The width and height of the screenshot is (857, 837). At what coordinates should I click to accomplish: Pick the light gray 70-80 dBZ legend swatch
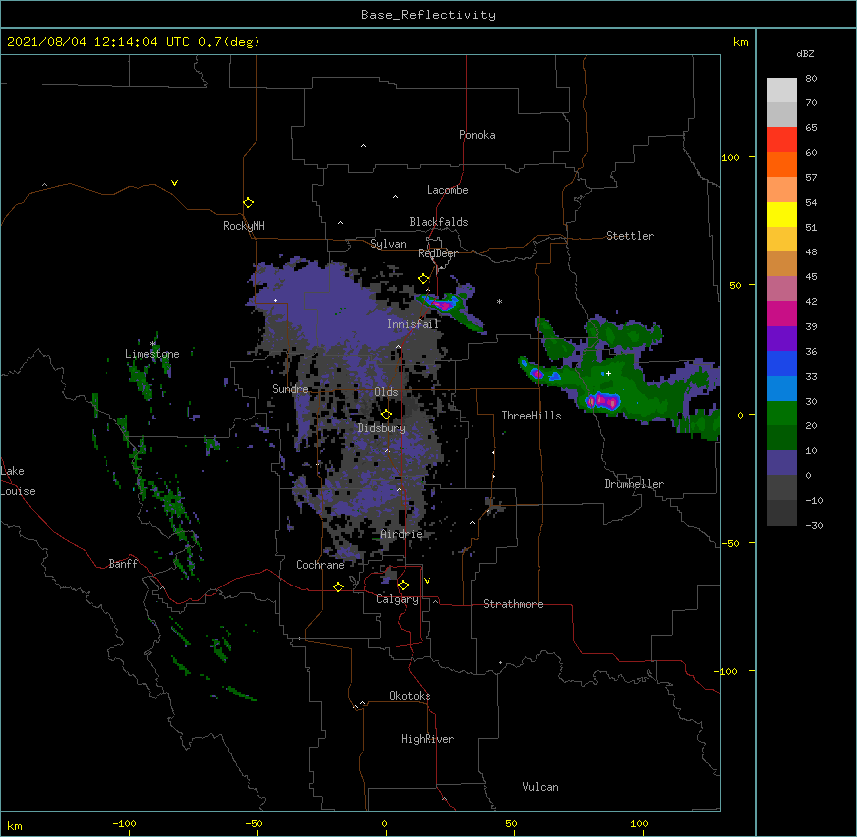[x=781, y=90]
